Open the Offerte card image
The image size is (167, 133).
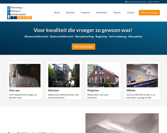click(x=142, y=75)
